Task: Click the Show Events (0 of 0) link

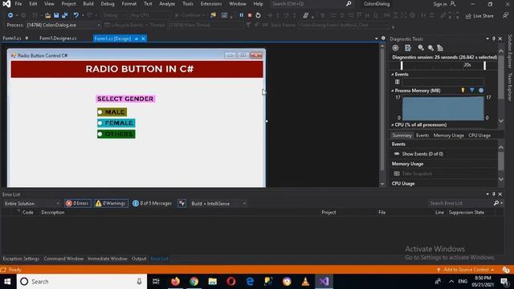Action: coord(422,153)
